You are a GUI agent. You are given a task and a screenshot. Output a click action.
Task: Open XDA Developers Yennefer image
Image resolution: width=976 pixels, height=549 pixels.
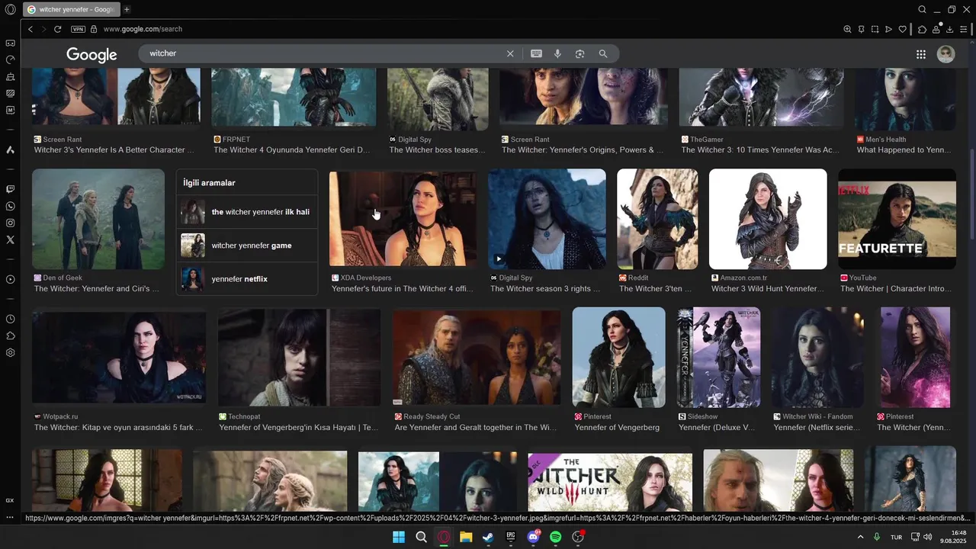pos(403,218)
